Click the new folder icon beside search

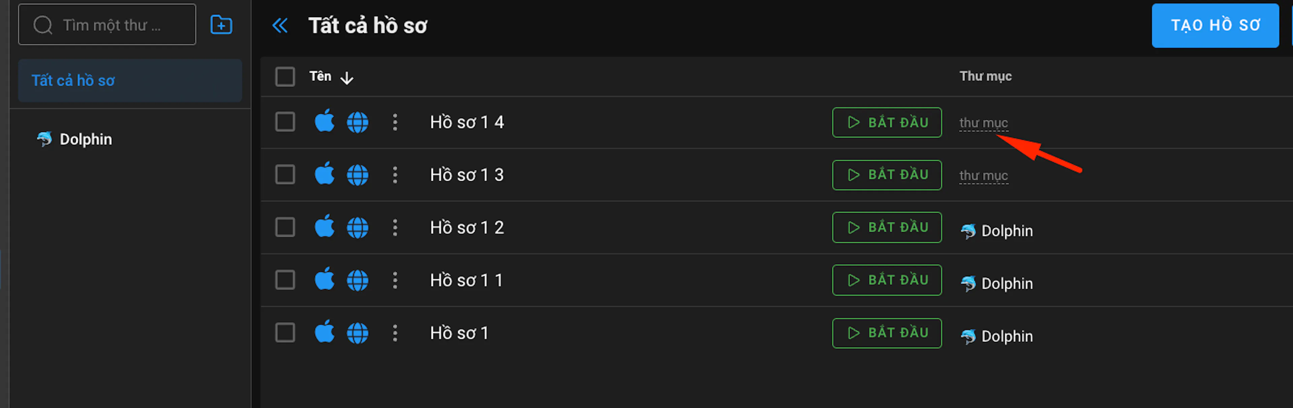[x=221, y=25]
